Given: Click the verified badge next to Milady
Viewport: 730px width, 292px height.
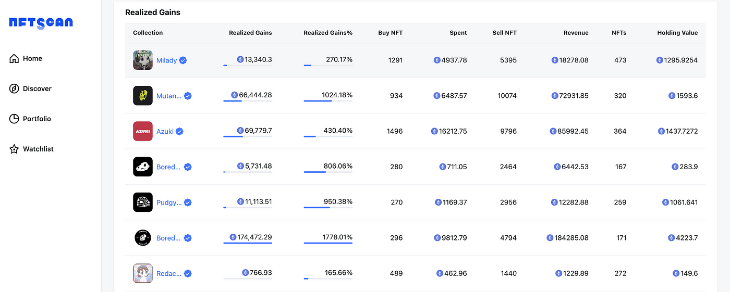Looking at the screenshot, I should coord(183,60).
